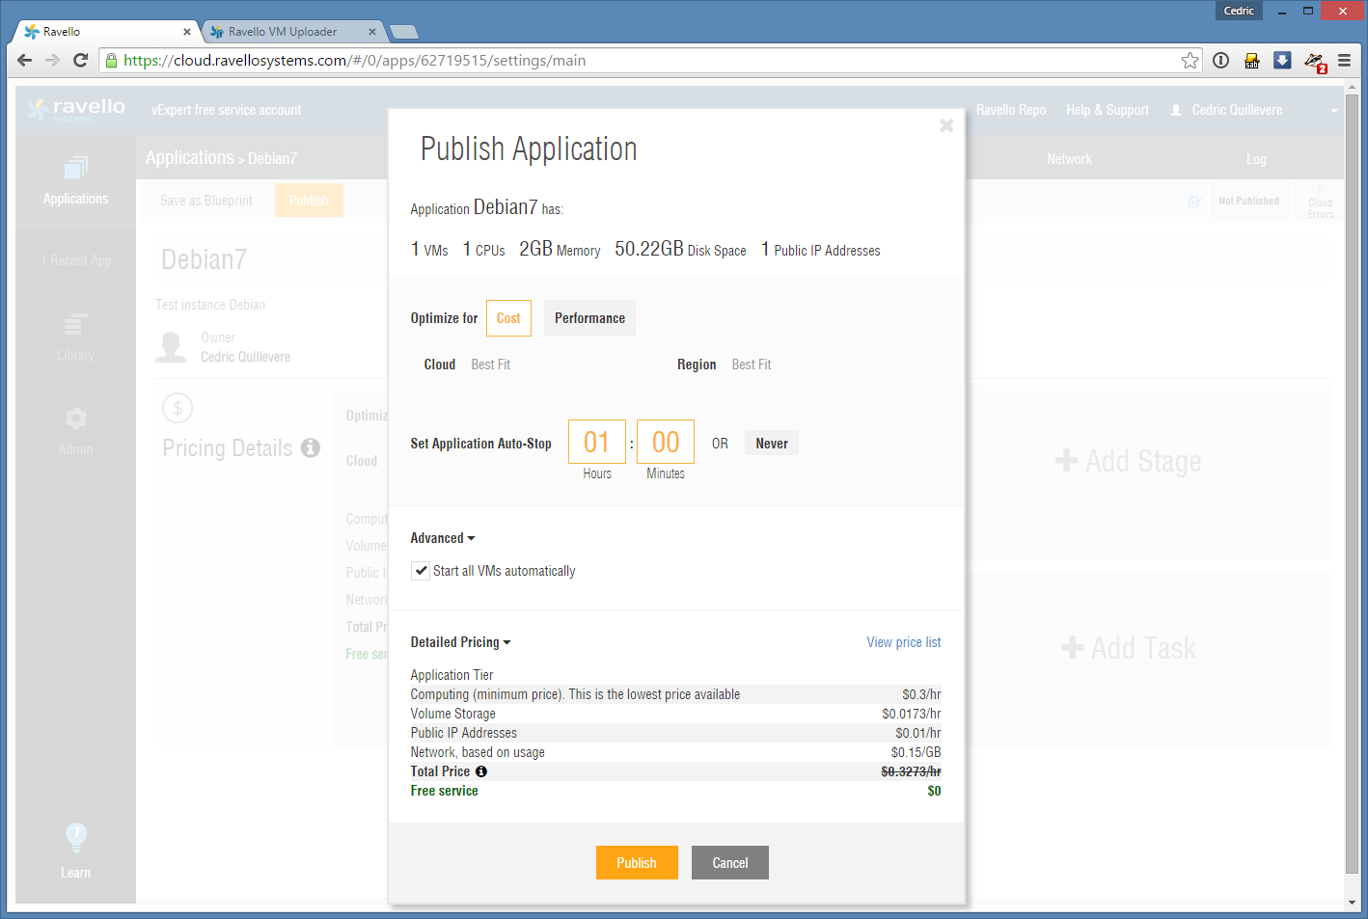Click the Total Price info icon
The image size is (1368, 919).
click(x=481, y=771)
